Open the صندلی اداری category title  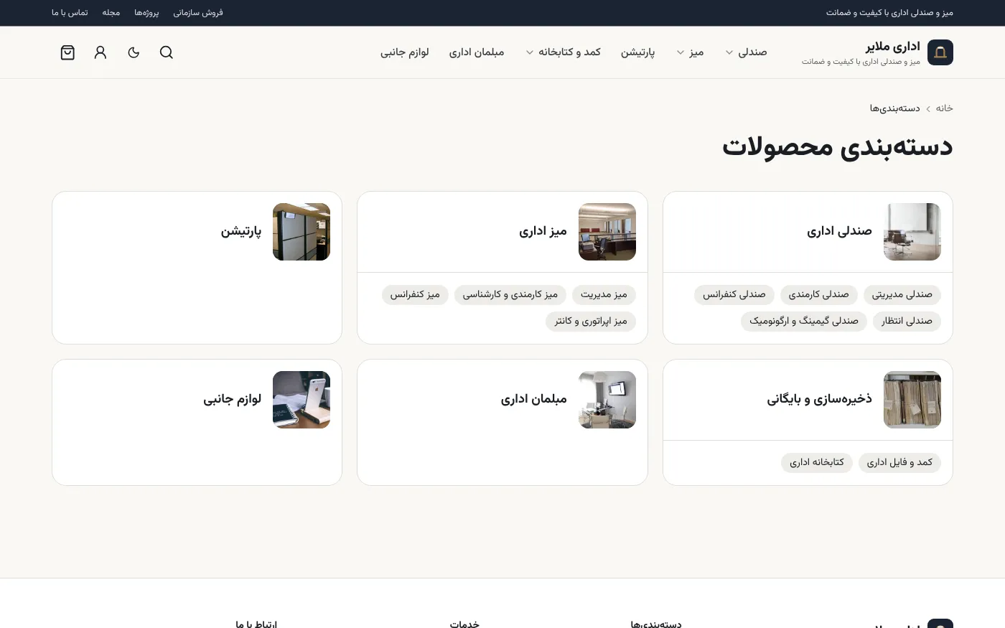839,231
